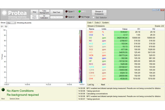Image resolution: width=165 pixels, height=110 pixels.
Task: Select the NH3 row name
Action: click(91, 64)
